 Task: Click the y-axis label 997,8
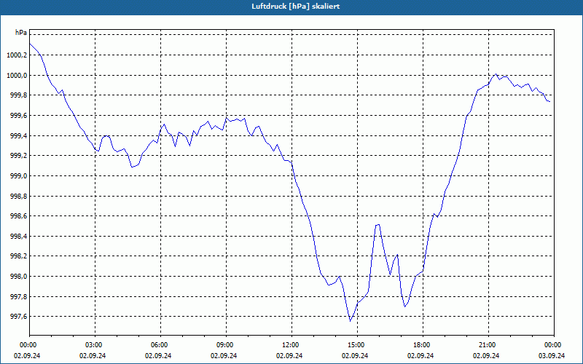click(18, 297)
